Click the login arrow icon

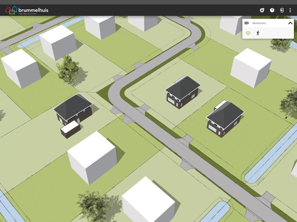click(x=282, y=10)
